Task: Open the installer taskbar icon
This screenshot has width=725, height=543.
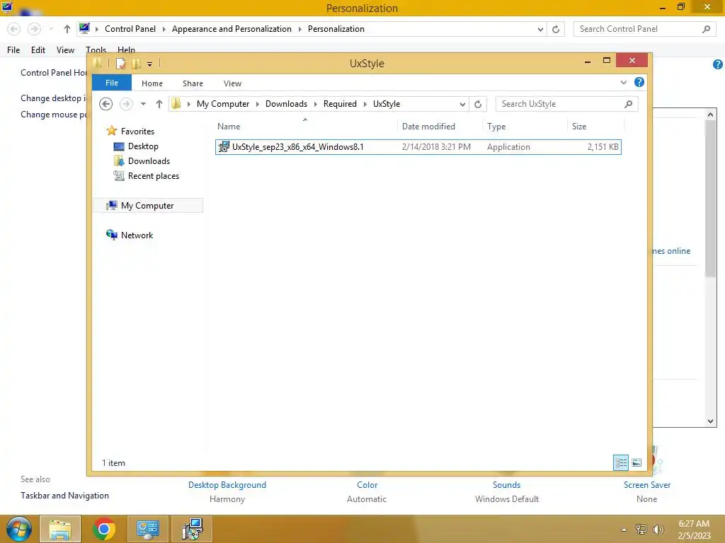Action: click(x=192, y=529)
